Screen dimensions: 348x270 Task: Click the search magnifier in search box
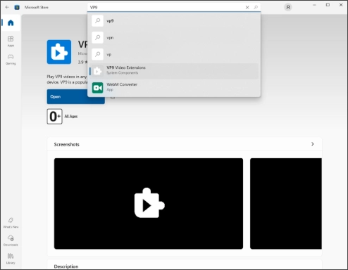[256, 7]
